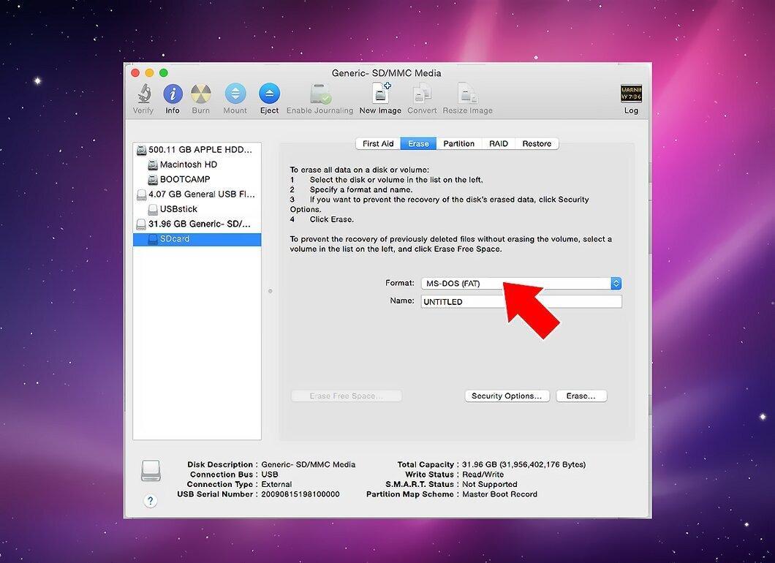
Task: Open the RAID tab
Action: (x=498, y=143)
